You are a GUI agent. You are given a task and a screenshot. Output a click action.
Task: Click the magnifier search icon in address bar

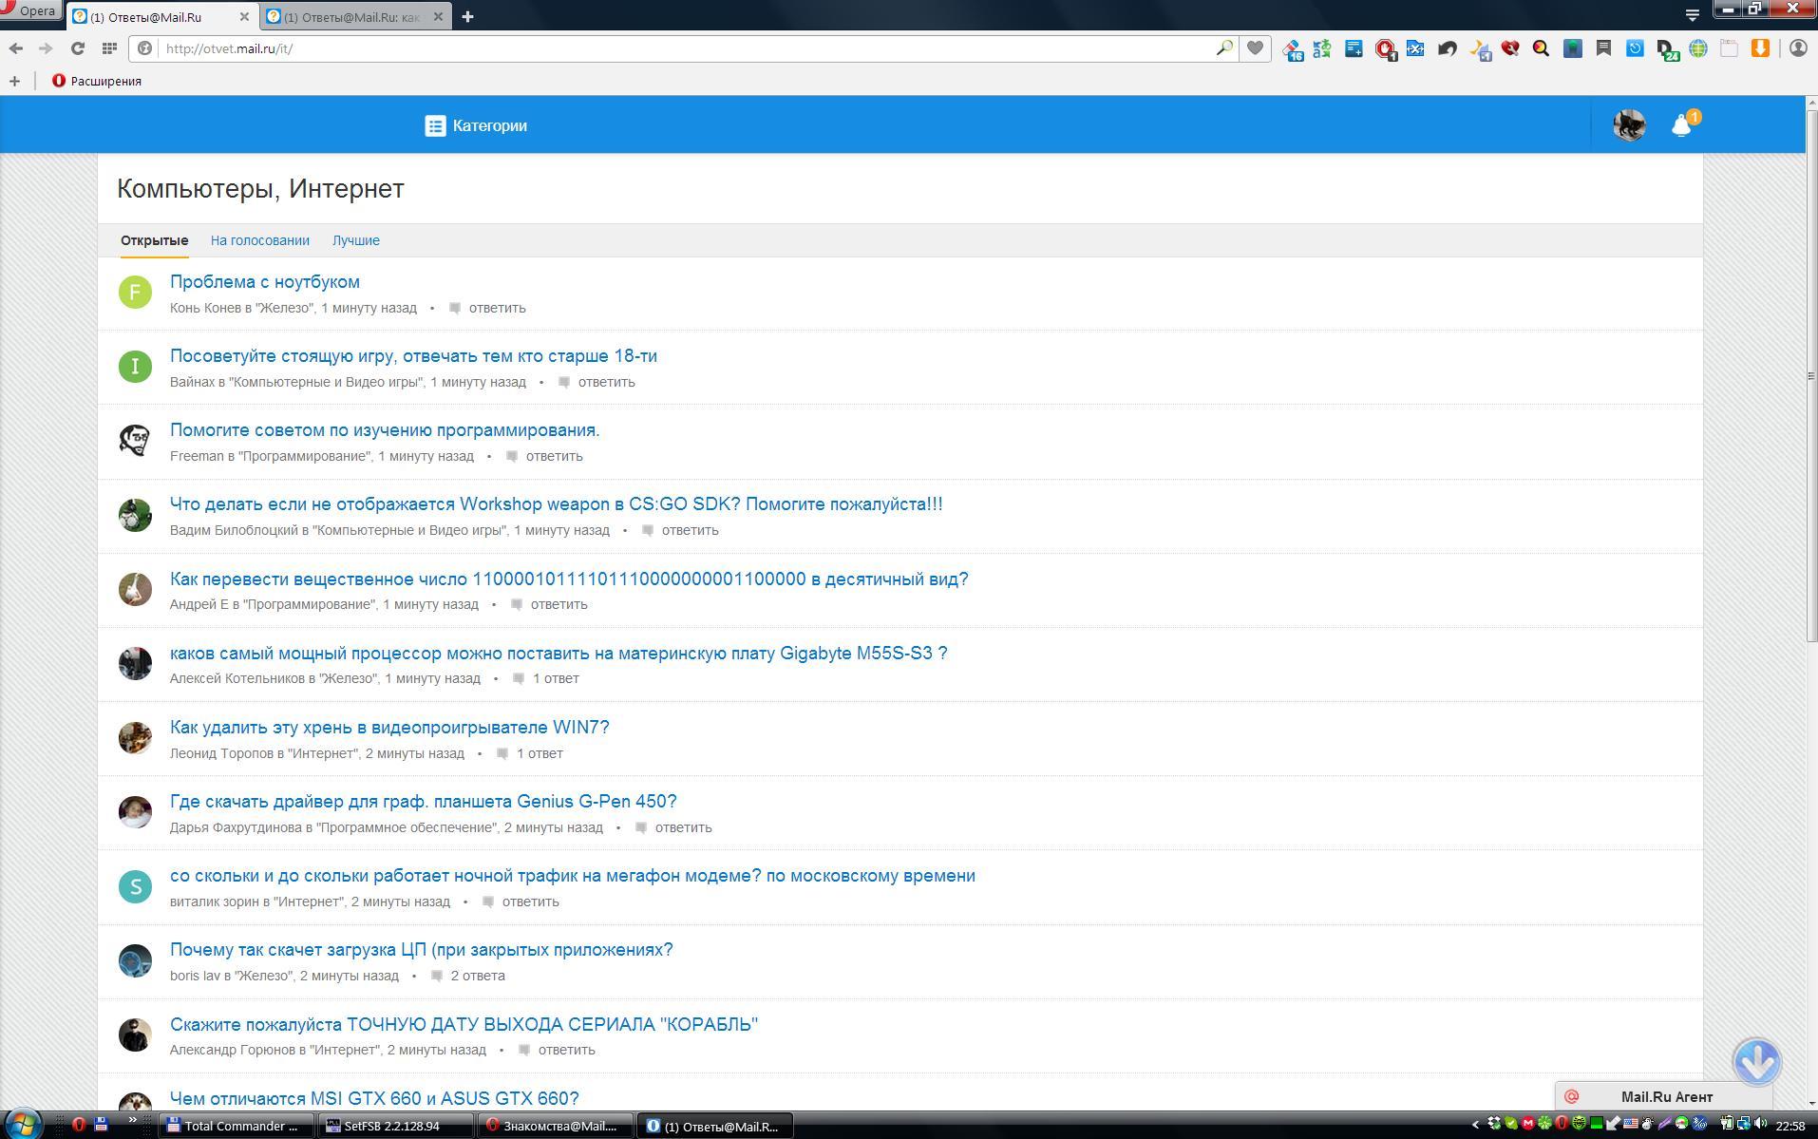click(1224, 47)
